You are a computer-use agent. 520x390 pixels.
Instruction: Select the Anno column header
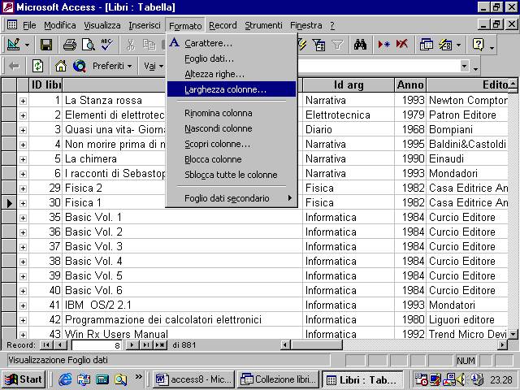(410, 84)
